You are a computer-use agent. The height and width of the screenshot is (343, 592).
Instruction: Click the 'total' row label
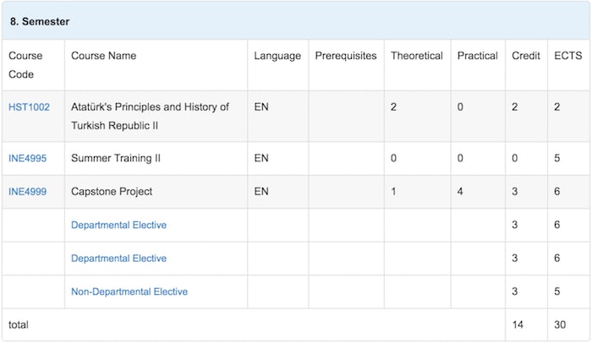(x=19, y=325)
